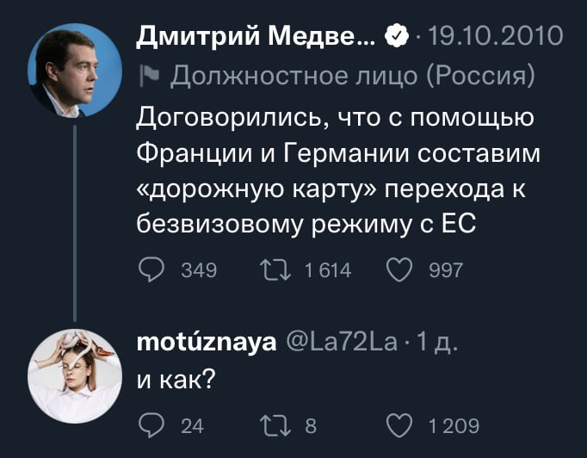Click the flag icon beside government label
Viewport: 587px width, 458px height.
148,77
